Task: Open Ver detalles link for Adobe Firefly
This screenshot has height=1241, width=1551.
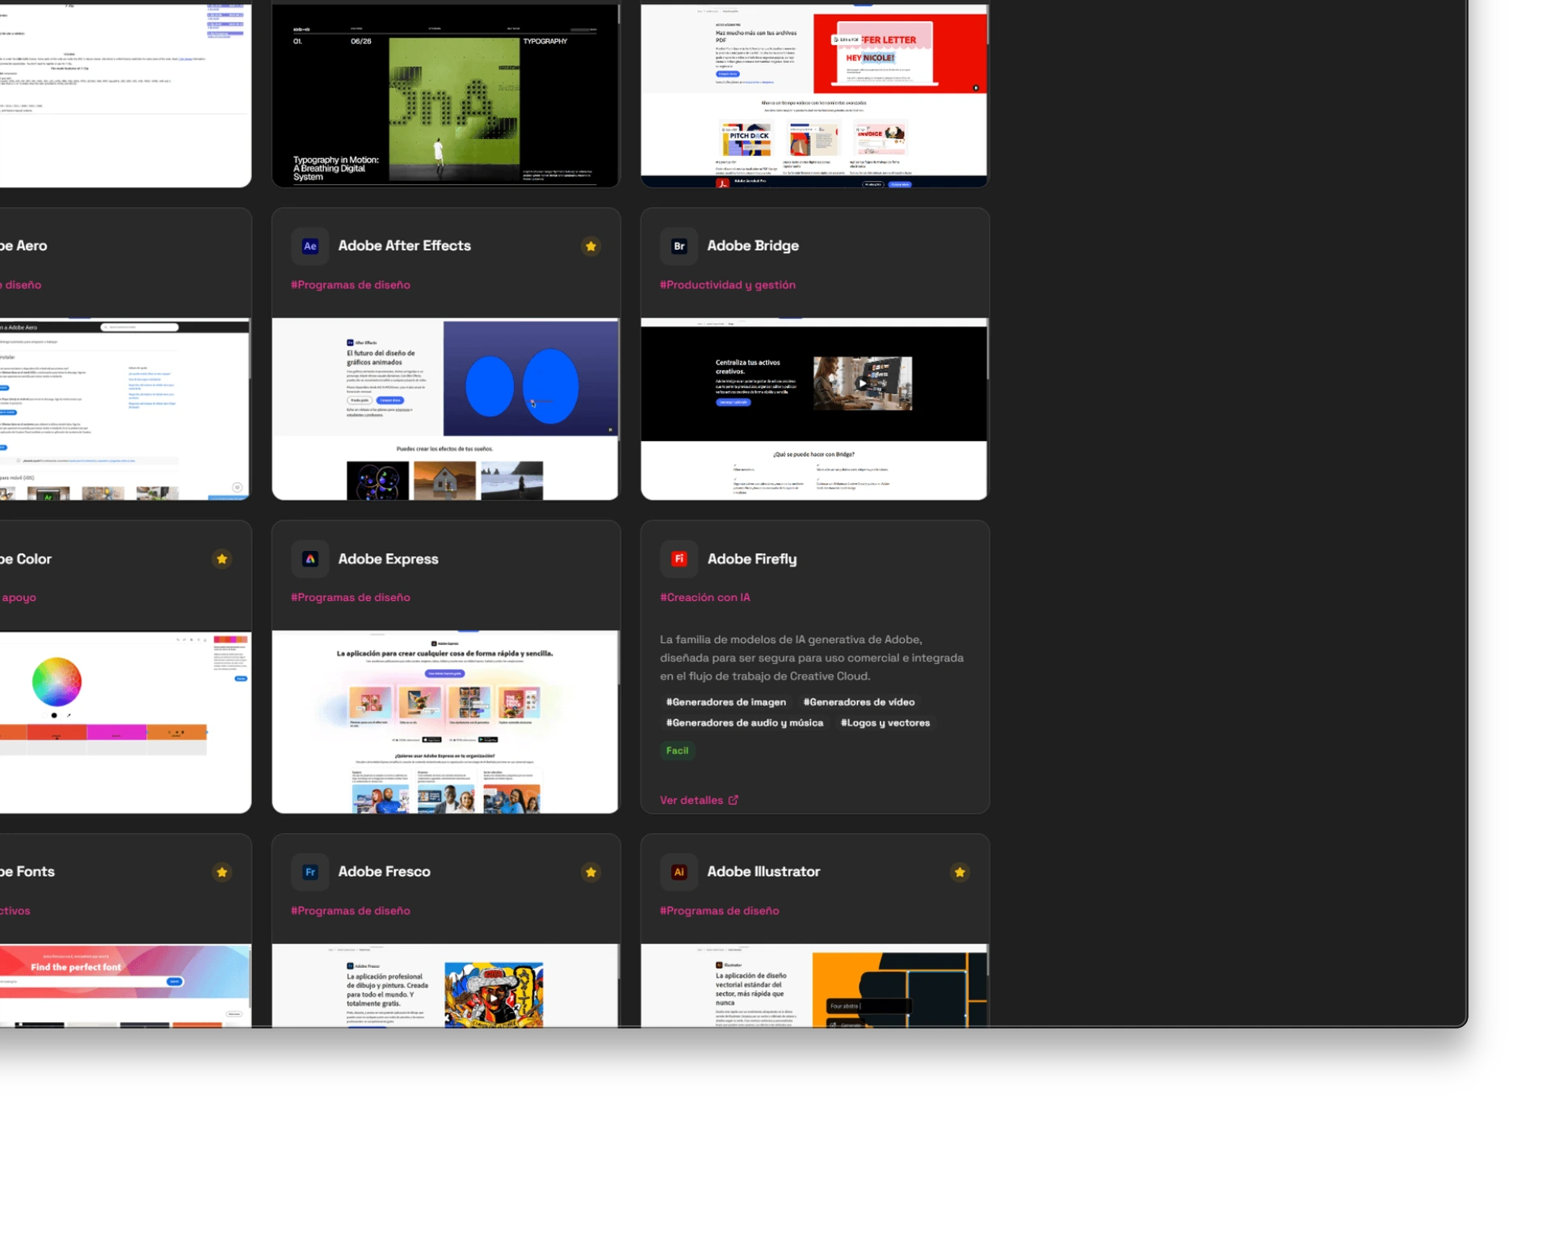Action: 691,800
